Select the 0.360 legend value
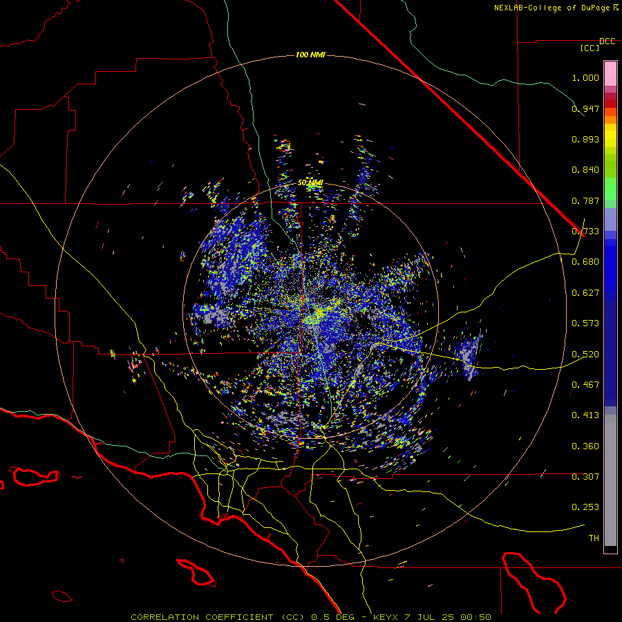The height and width of the screenshot is (622, 622). click(x=585, y=446)
